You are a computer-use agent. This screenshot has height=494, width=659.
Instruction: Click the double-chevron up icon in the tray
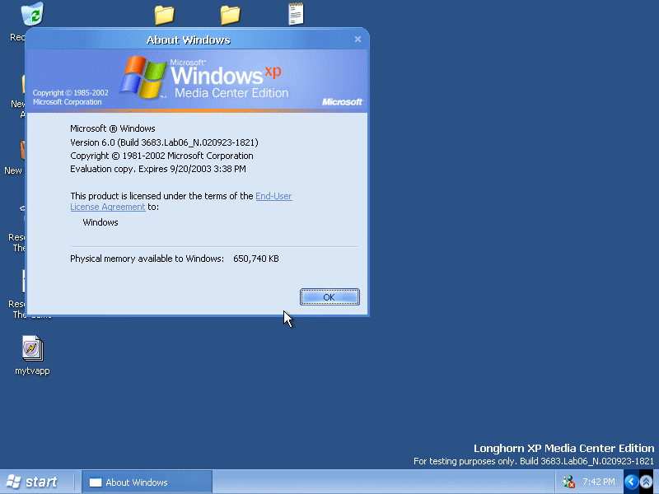pyautogui.click(x=647, y=482)
